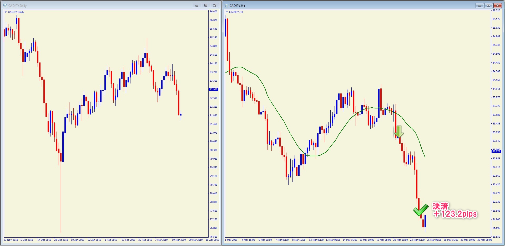Click the 7 Mar 08:00 label on the H4 time axis
505x246 pixels.
tap(282, 240)
